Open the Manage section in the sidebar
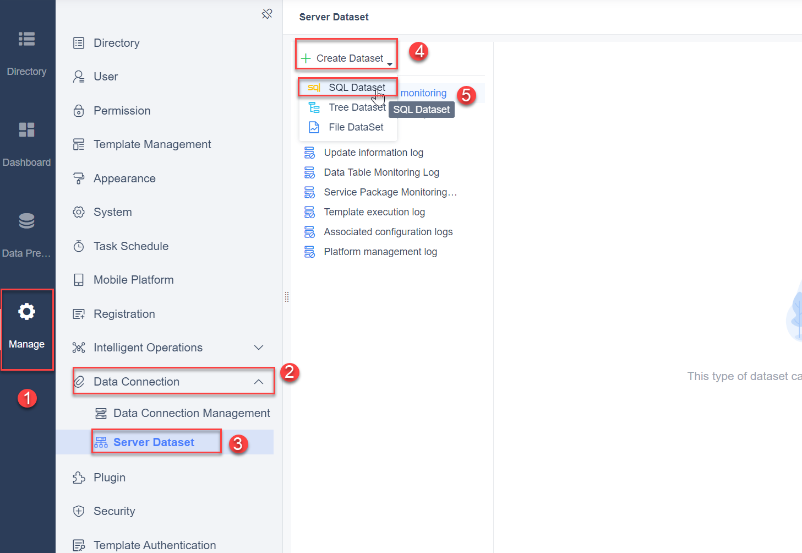 point(26,325)
